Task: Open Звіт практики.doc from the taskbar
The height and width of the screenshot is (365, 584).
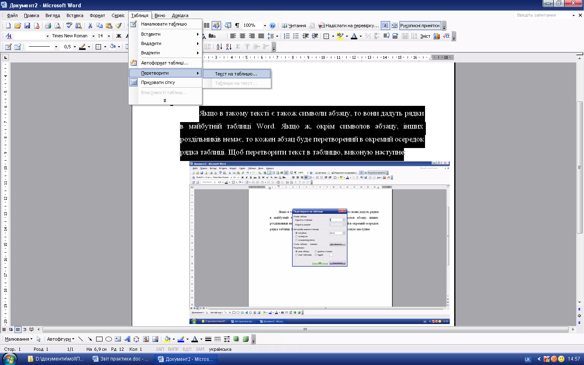Action: tap(120, 359)
